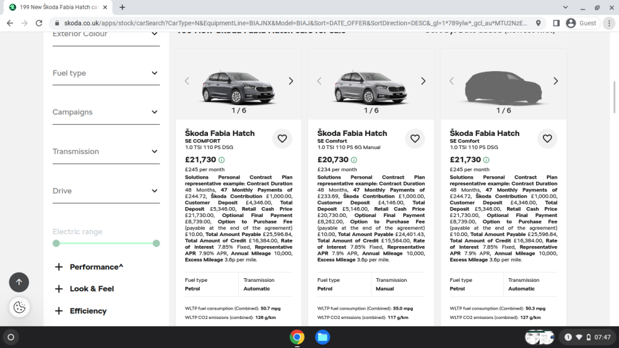Click Electric range slider right handle

(x=157, y=243)
